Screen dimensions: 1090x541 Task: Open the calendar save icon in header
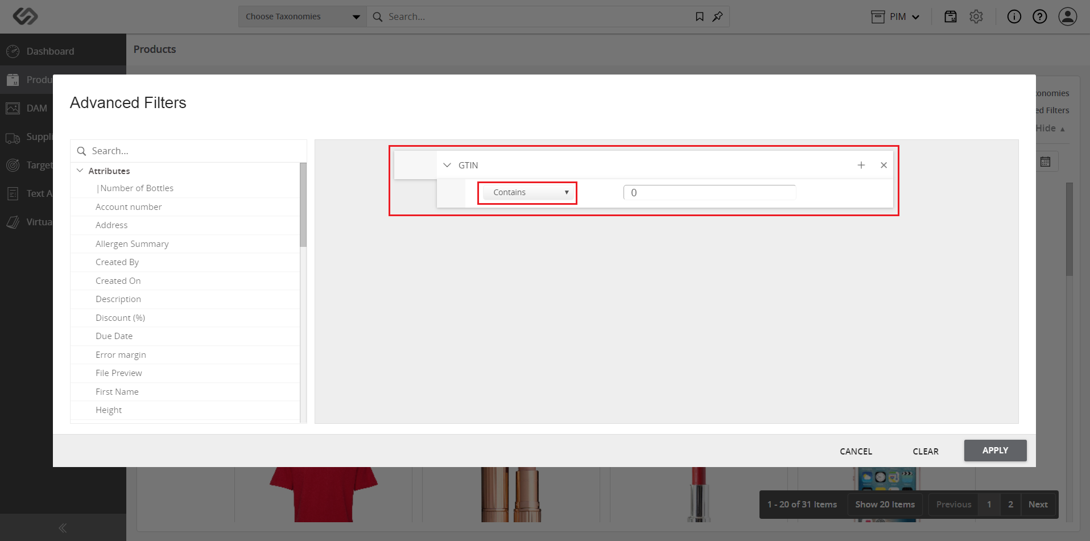(951, 16)
